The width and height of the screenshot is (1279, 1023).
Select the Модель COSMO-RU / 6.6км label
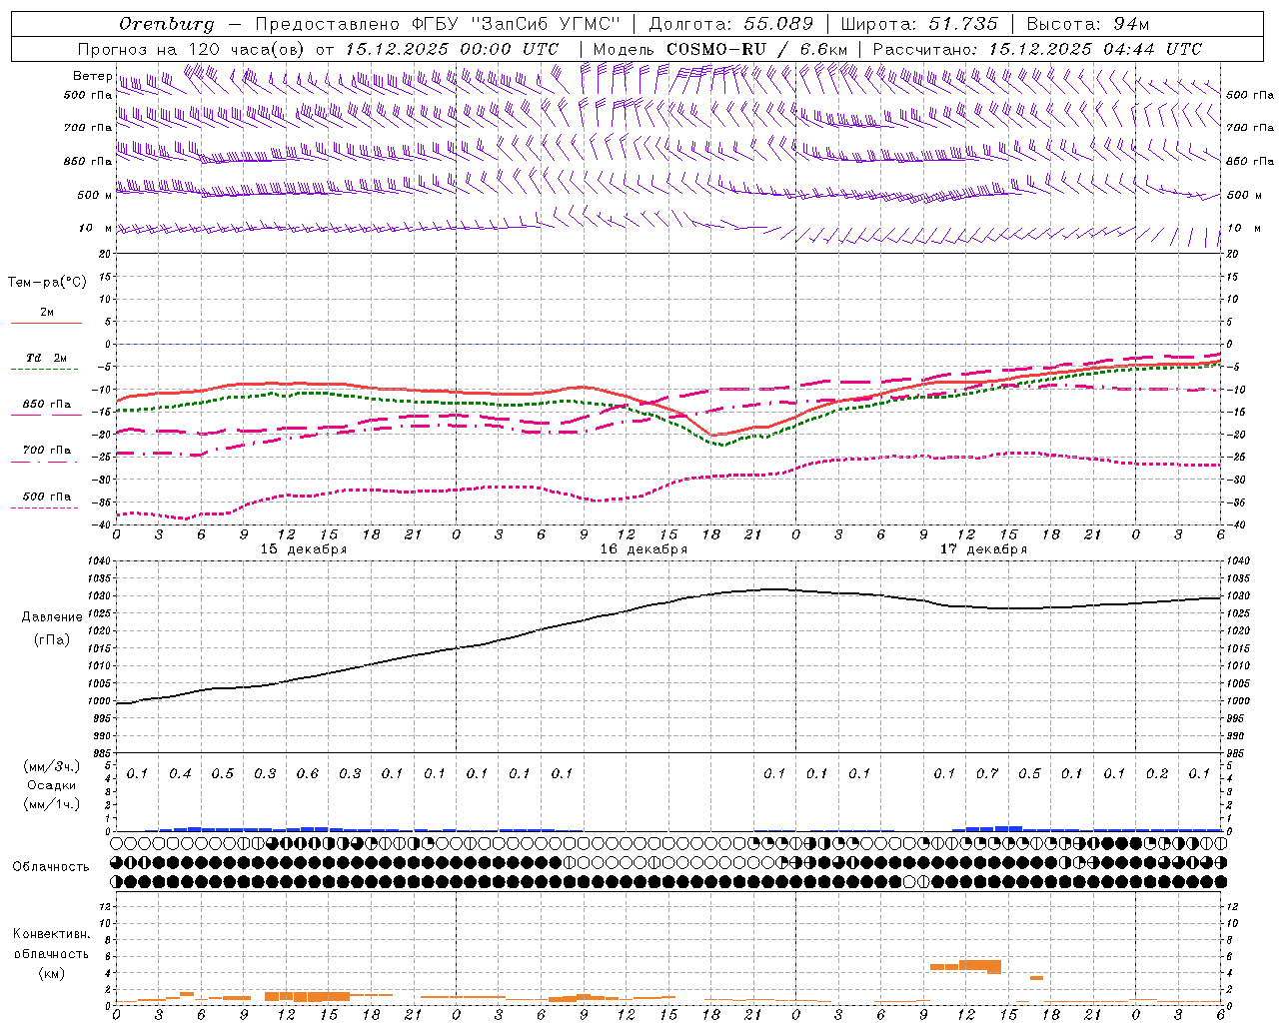[x=720, y=49]
